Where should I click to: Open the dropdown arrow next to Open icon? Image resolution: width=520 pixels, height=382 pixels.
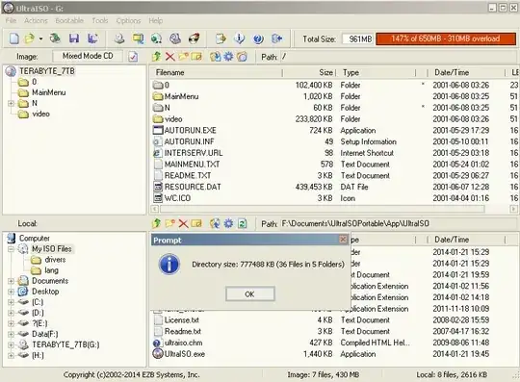pyautogui.click(x=40, y=38)
